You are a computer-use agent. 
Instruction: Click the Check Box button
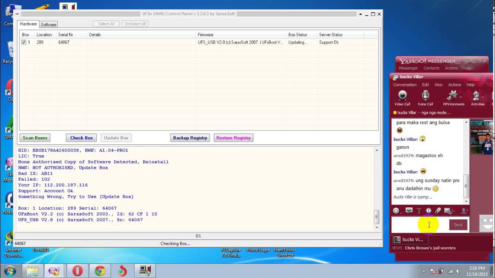pyautogui.click(x=81, y=138)
